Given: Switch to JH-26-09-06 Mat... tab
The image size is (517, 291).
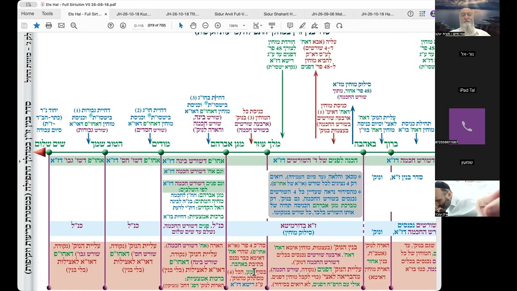Looking at the screenshot, I should tap(329, 14).
